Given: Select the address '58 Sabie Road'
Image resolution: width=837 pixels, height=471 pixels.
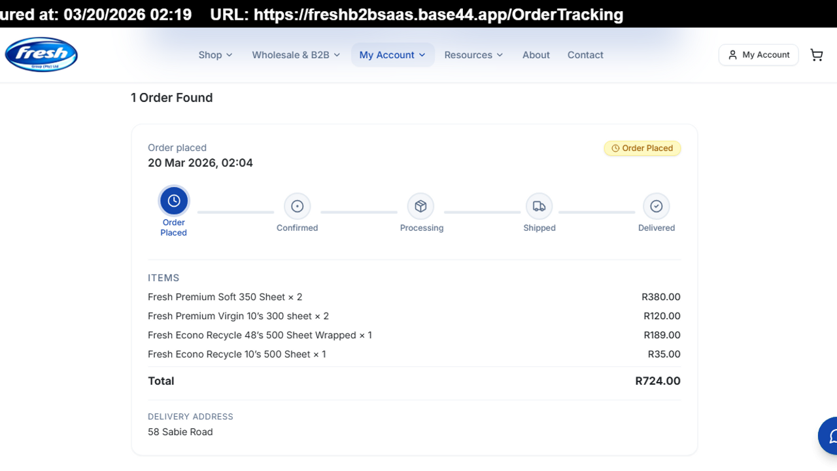Looking at the screenshot, I should [180, 432].
